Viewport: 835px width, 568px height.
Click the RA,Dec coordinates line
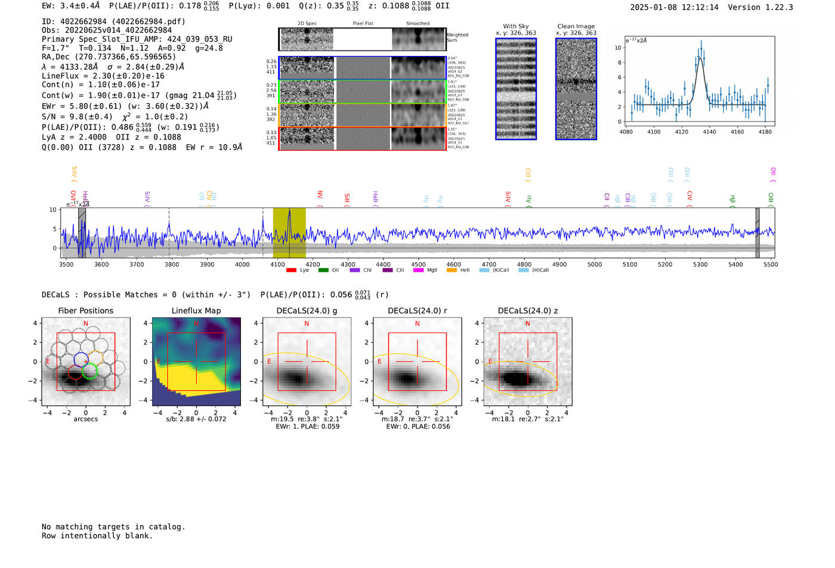tap(109, 57)
